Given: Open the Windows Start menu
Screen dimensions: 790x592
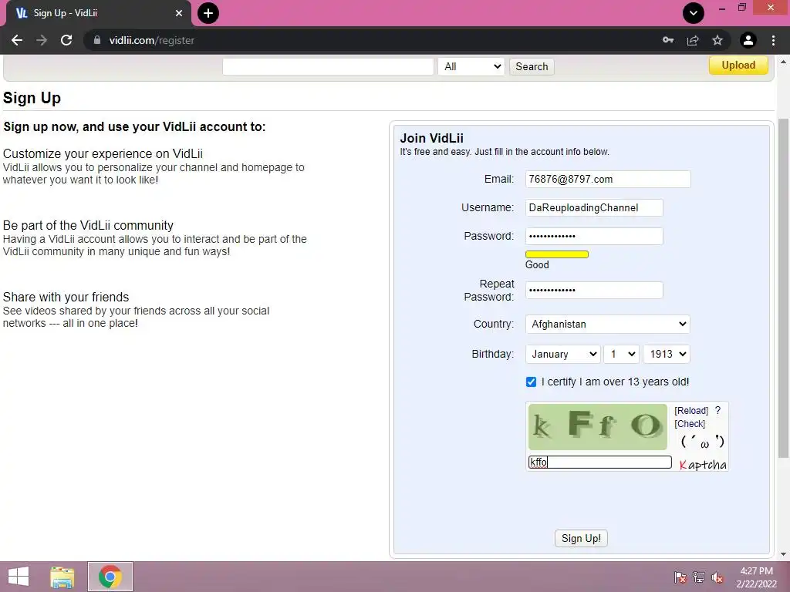Looking at the screenshot, I should [x=19, y=577].
